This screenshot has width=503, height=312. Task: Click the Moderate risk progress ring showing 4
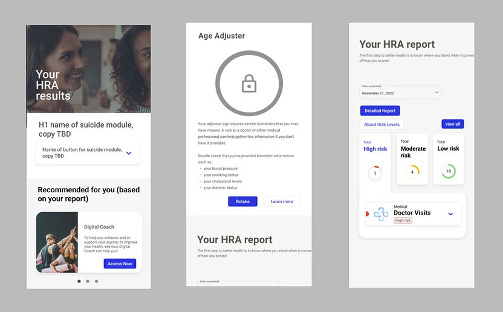pos(412,172)
